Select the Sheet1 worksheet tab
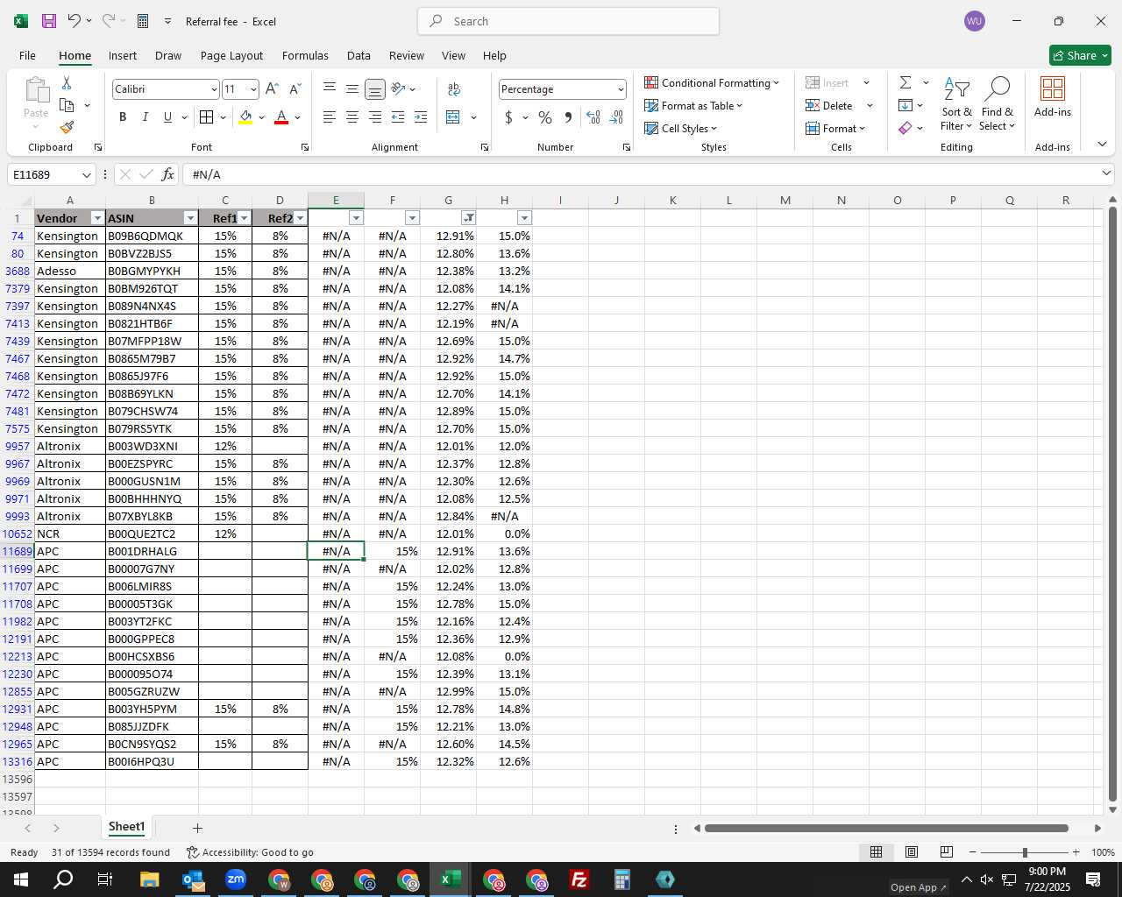Image resolution: width=1122 pixels, height=897 pixels. [126, 827]
